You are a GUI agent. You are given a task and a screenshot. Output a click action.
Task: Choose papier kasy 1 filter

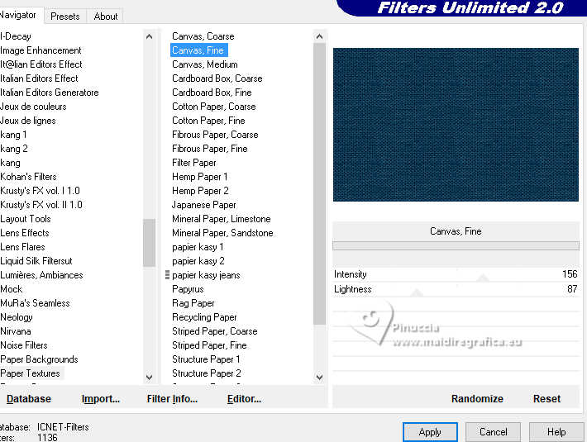(198, 247)
